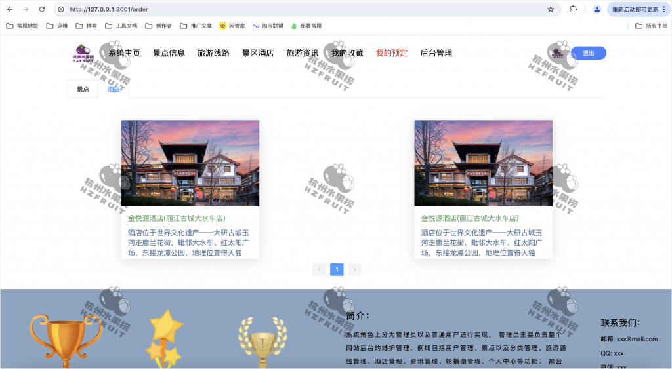The height and width of the screenshot is (369, 672).
Task: Open the right hotel card photo
Action: (484, 163)
